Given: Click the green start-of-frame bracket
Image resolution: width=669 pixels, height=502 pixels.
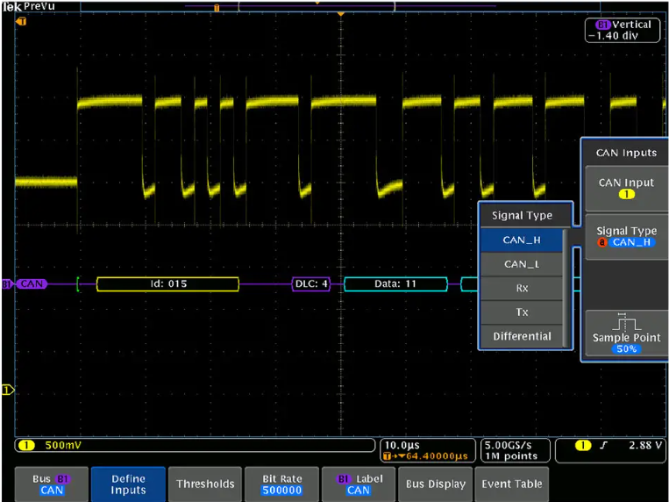Looking at the screenshot, I should (78, 284).
